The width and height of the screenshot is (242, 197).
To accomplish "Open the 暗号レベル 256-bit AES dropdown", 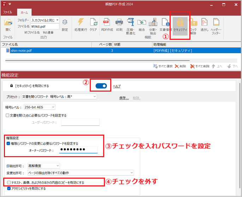I will click(40, 107).
